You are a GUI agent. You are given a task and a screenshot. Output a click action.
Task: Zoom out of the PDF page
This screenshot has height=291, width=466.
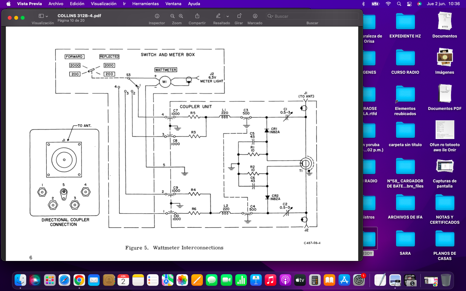pos(172,16)
